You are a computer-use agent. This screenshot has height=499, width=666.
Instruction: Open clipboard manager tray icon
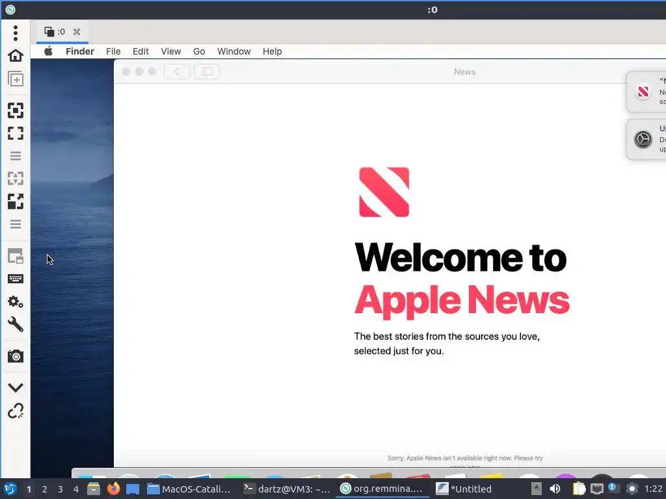pyautogui.click(x=579, y=489)
